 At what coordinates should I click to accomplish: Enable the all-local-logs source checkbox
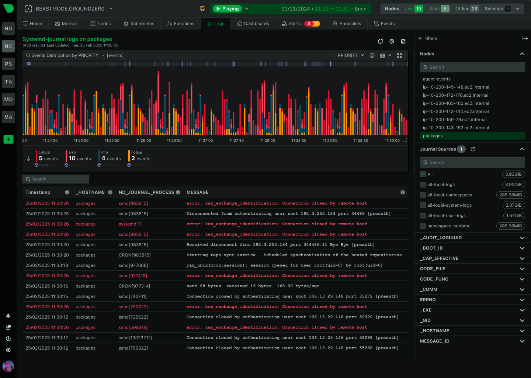click(422, 184)
